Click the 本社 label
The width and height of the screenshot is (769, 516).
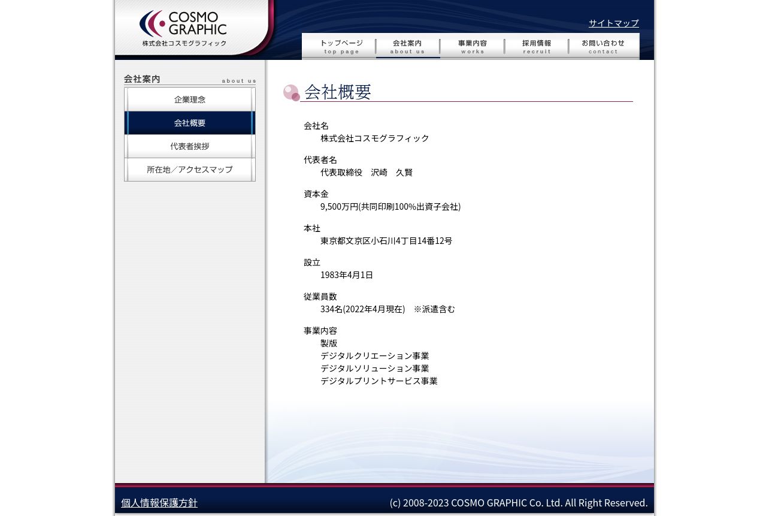[312, 228]
